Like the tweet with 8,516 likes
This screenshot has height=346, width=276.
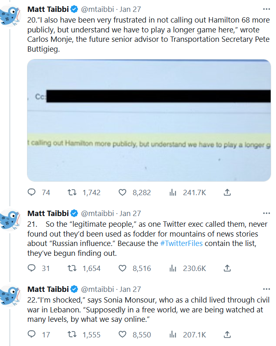(x=122, y=269)
